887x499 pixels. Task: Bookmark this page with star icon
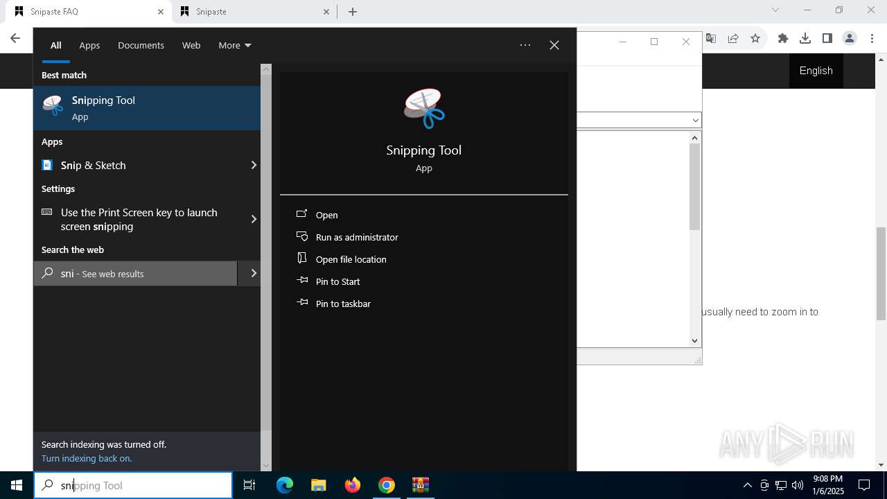pos(755,38)
